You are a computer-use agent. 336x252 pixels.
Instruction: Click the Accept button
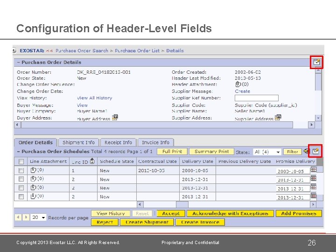click(171, 213)
